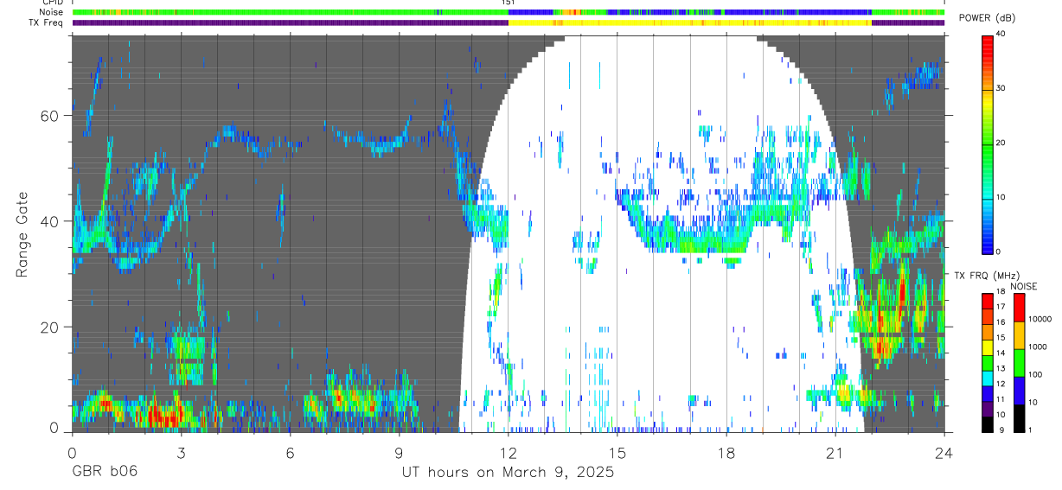Image resolution: width=1062 pixels, height=490 pixels.
Task: Click the '60' tick on the Range Gate axis
Action: (x=51, y=115)
